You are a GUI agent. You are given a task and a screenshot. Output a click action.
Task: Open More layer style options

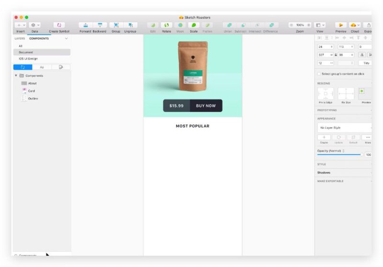(368, 138)
